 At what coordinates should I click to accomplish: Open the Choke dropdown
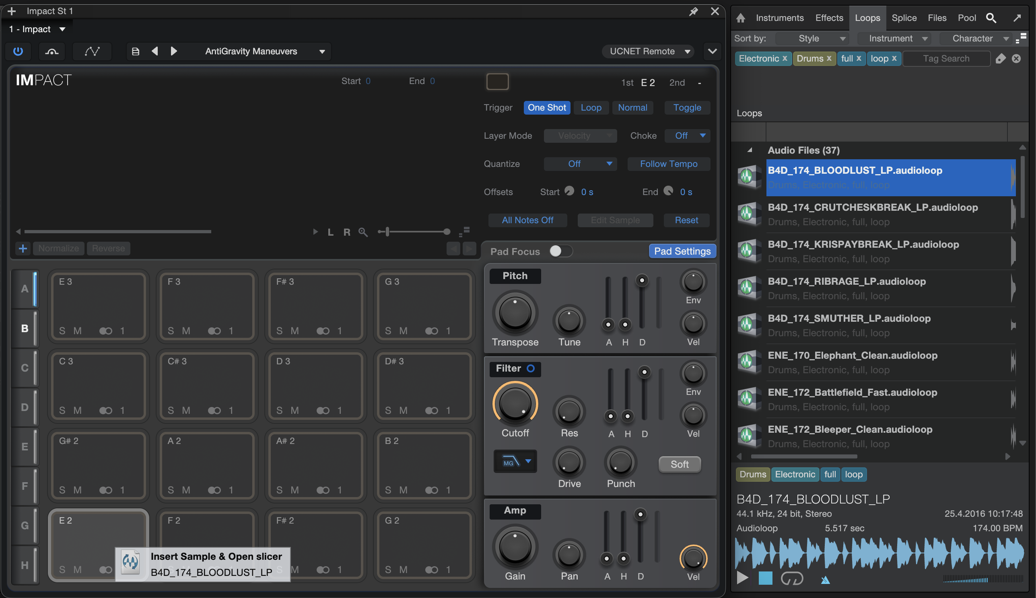point(687,136)
